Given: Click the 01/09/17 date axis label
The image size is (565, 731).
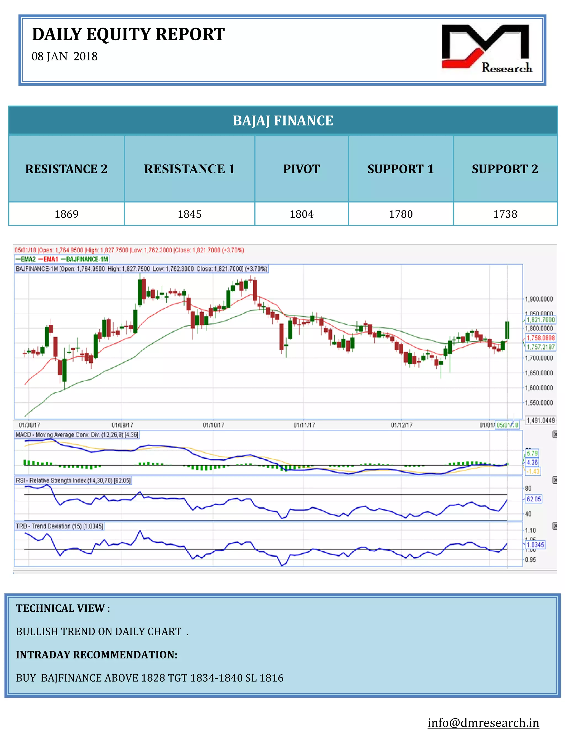Looking at the screenshot, I should point(122,425).
